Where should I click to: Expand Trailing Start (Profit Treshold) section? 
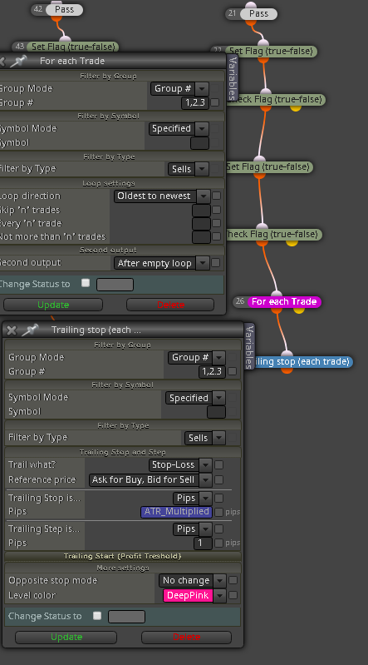click(122, 556)
